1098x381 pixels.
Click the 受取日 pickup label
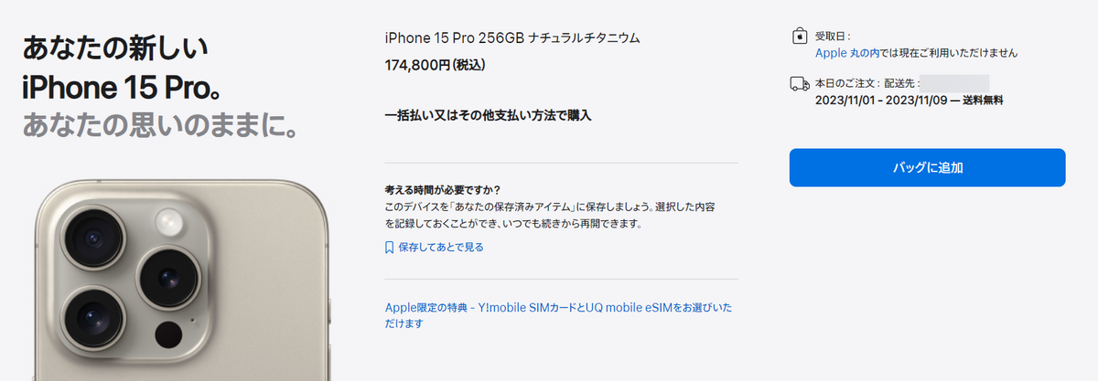click(x=833, y=37)
